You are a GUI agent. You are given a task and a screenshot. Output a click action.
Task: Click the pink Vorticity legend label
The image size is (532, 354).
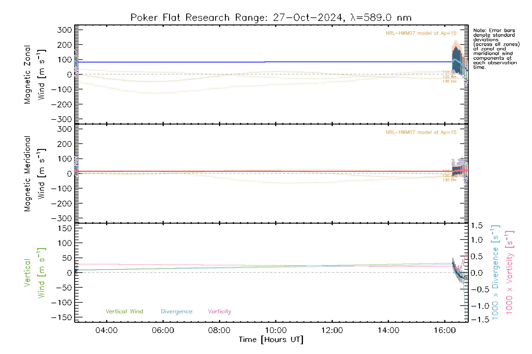click(x=219, y=312)
